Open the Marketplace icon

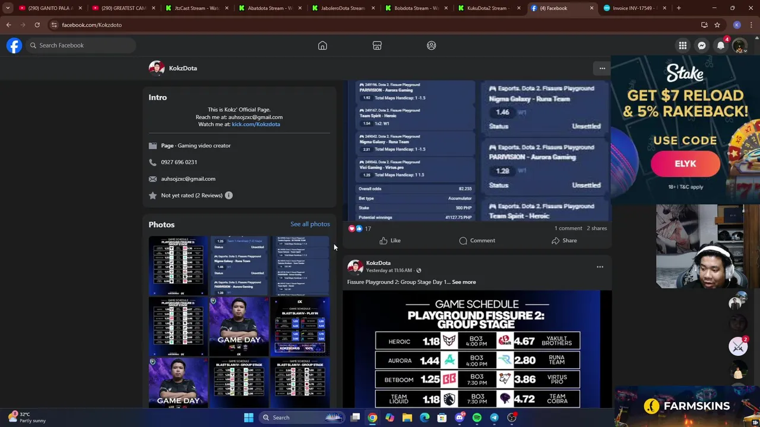coord(377,46)
